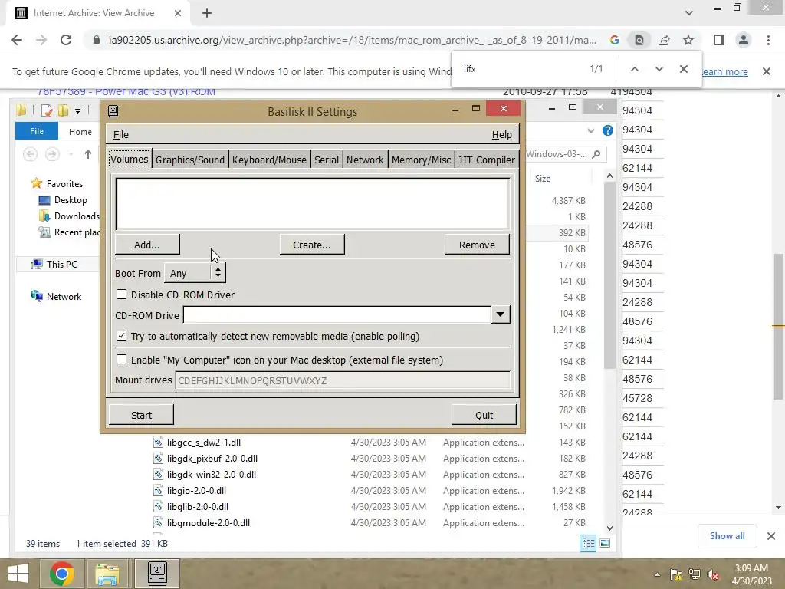Open a new Chrome tab

click(x=207, y=14)
